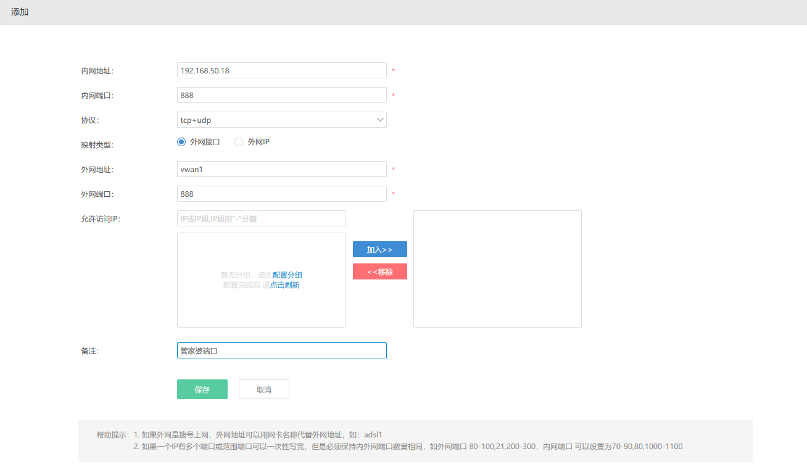The image size is (807, 475).
Task: Save the mapping with 保存 button
Action: click(202, 389)
